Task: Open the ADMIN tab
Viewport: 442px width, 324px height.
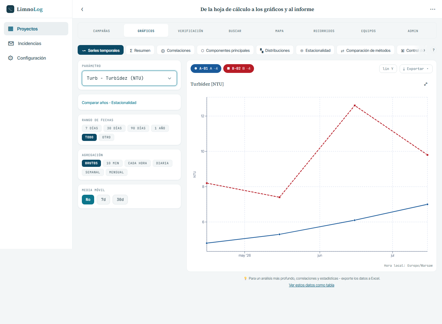Action: coord(413,31)
